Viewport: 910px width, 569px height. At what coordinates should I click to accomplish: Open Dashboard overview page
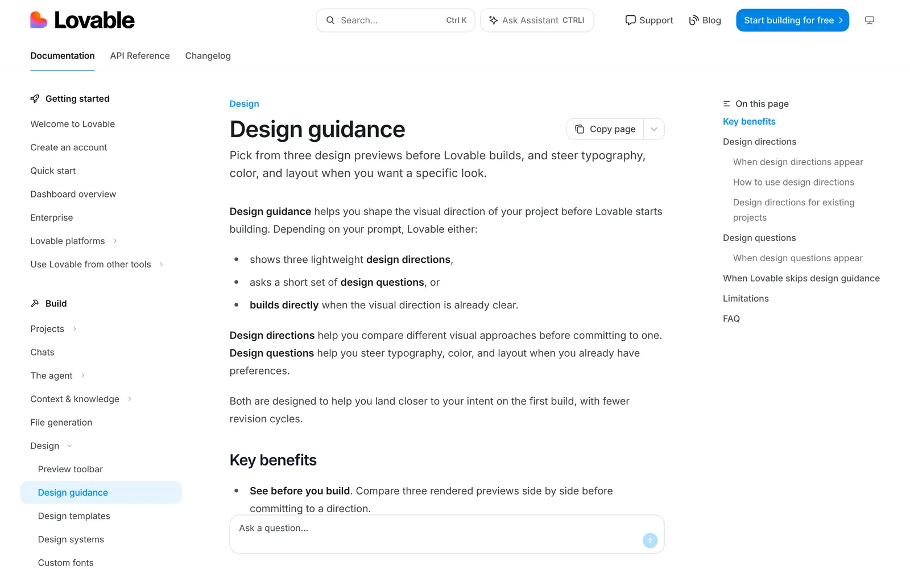tap(73, 194)
